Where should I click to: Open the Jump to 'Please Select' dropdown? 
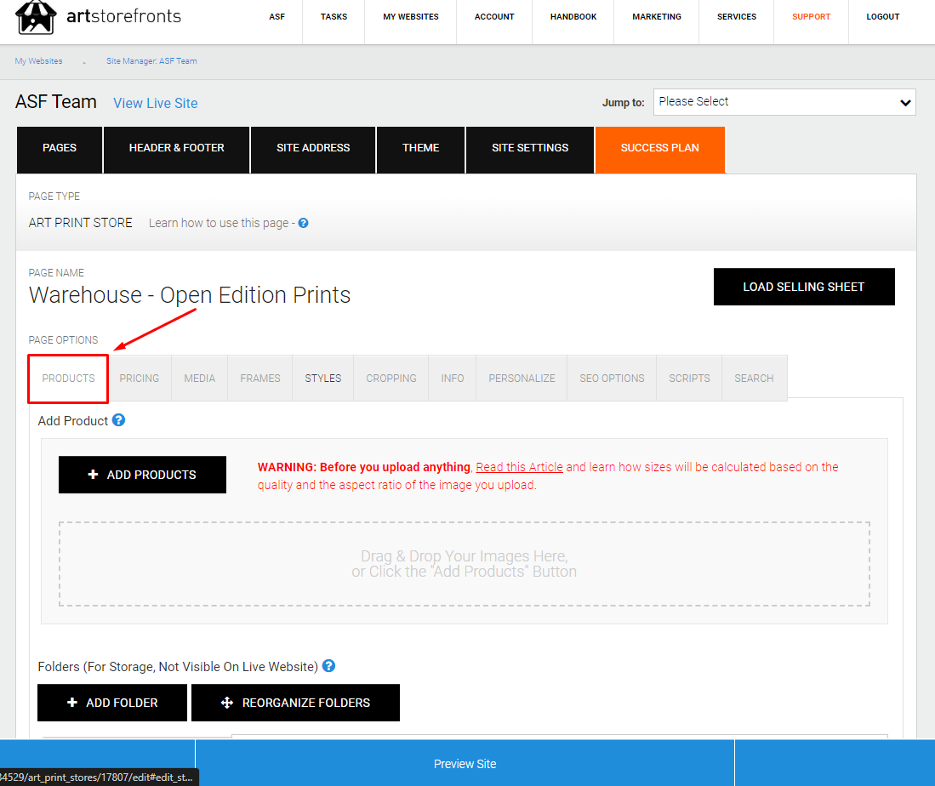(x=783, y=101)
